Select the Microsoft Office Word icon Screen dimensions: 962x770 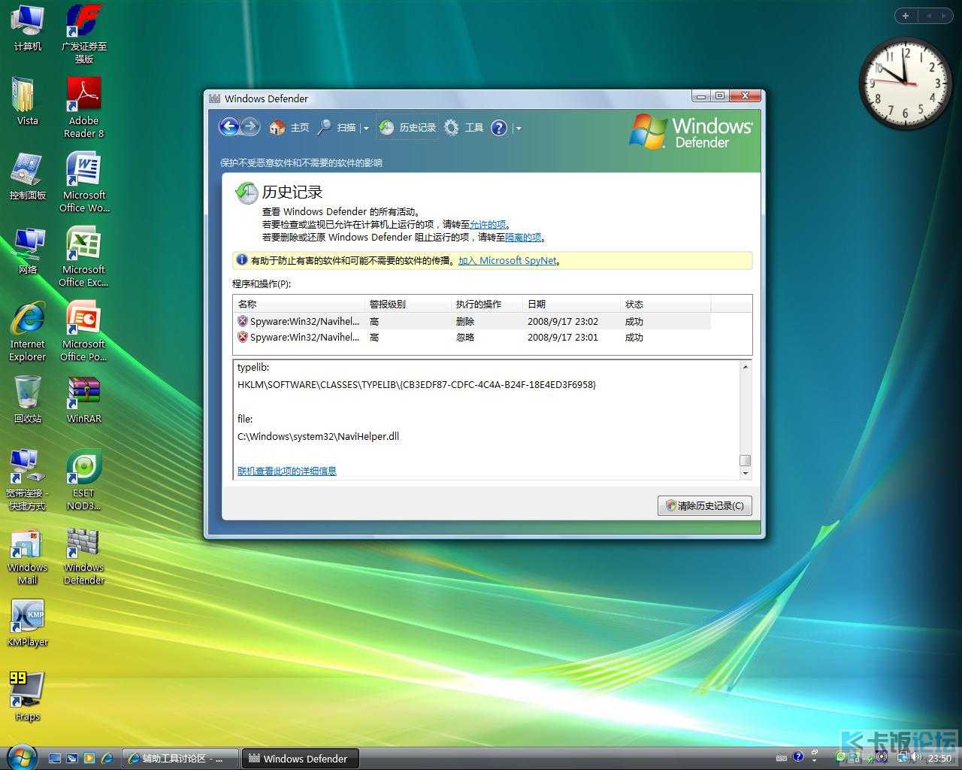(83, 182)
